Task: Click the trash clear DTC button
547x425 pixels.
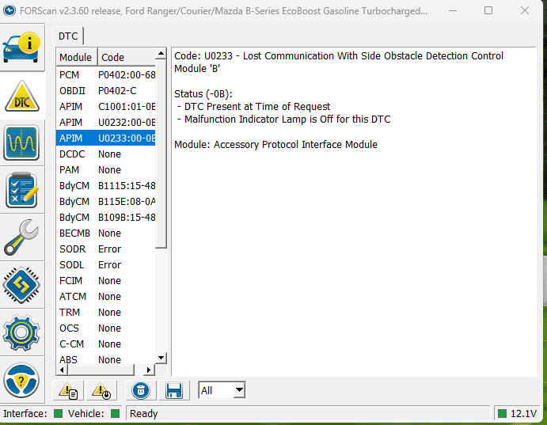Action: [141, 390]
